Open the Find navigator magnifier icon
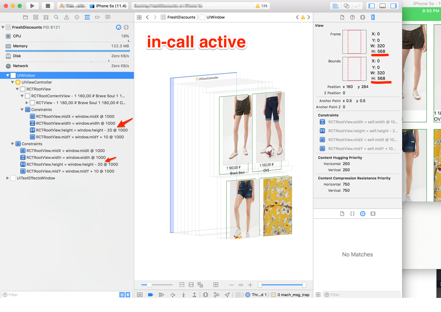441x312 pixels. tap(56, 17)
